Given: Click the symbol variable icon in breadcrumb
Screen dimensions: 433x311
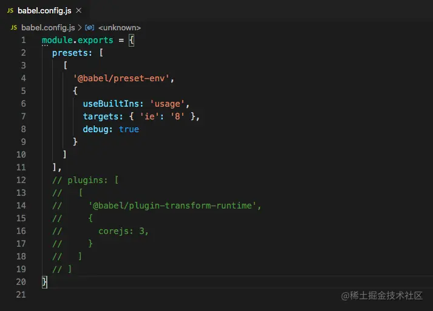Looking at the screenshot, I should pos(89,27).
